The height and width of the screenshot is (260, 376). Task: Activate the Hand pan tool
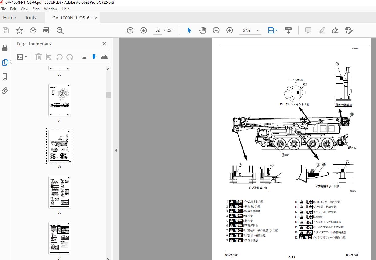[x=202, y=30]
